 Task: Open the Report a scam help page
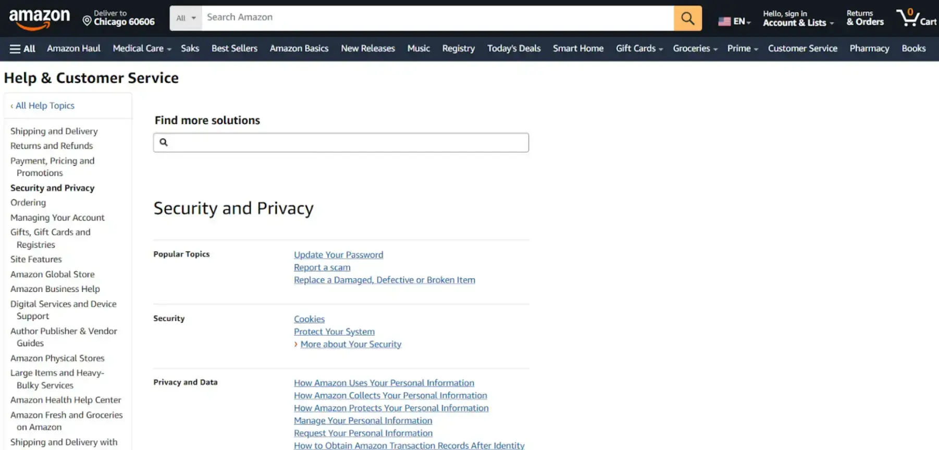(x=322, y=267)
